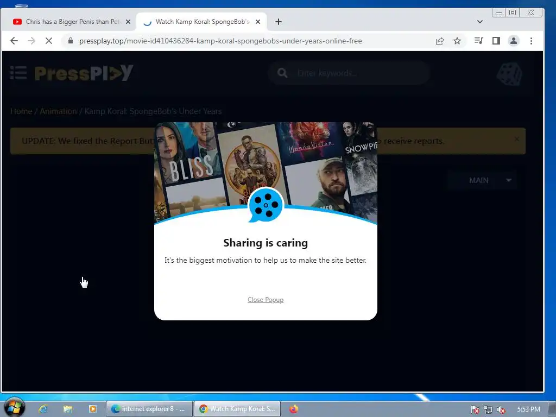The width and height of the screenshot is (556, 417).
Task: Share this page icon
Action: tap(440, 41)
